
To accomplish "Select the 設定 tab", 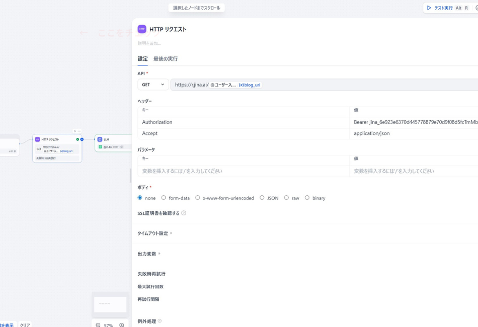I will coord(142,59).
